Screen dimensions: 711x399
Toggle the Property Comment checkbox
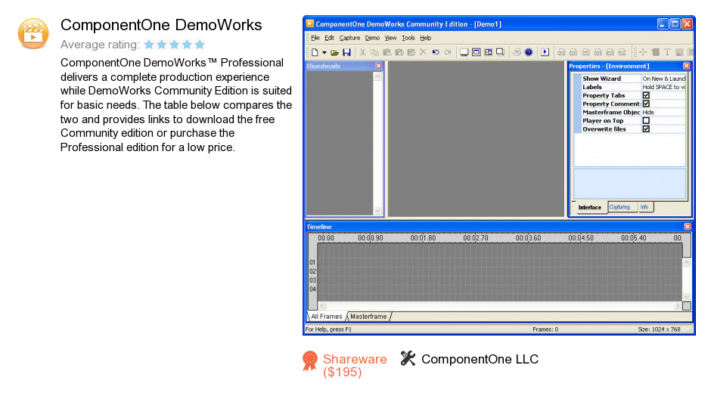pyautogui.click(x=646, y=104)
